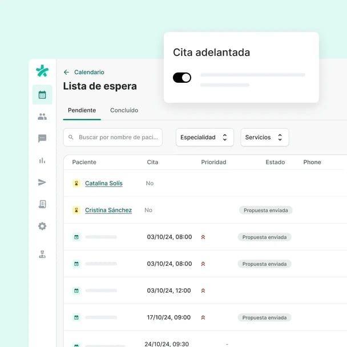This screenshot has width=347, height=347.
Task: Click the Prioridad column header
Action: pyautogui.click(x=213, y=162)
